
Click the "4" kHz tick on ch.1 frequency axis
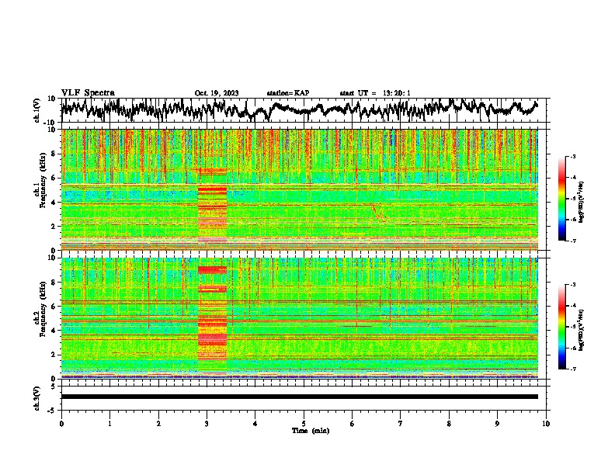click(x=55, y=203)
